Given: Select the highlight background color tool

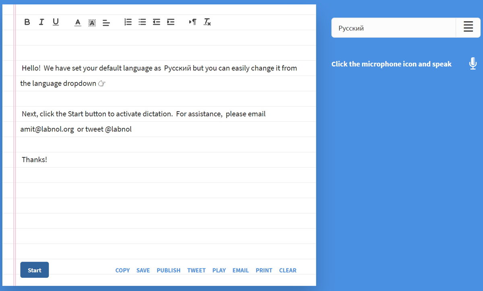Looking at the screenshot, I should click(x=92, y=22).
